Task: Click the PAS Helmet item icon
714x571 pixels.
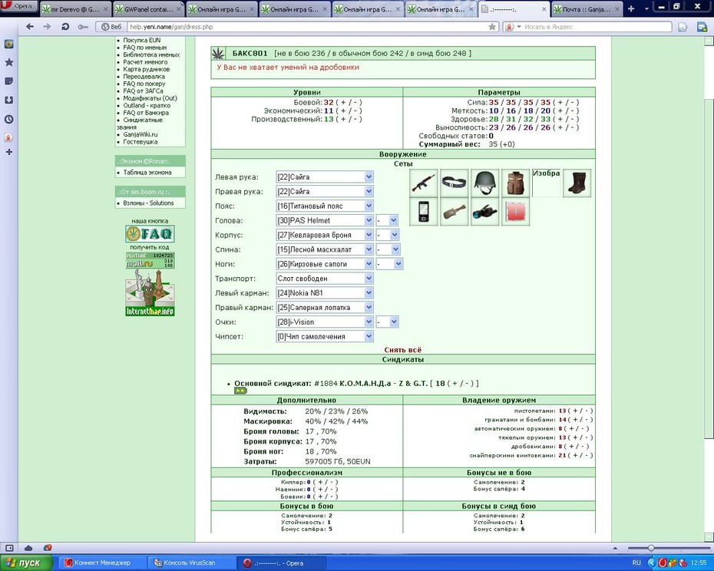Action: pos(484,183)
